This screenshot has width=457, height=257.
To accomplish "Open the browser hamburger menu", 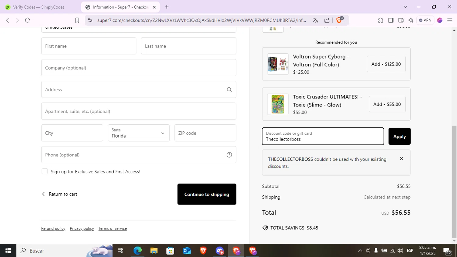I will pos(450,20).
